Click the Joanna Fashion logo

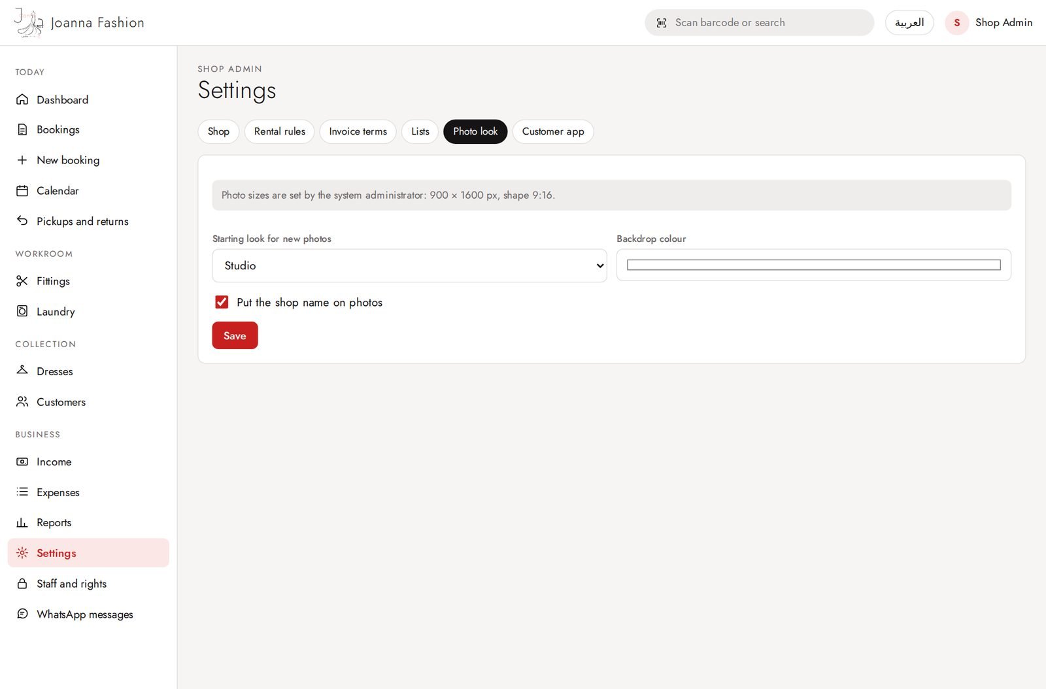79,23
